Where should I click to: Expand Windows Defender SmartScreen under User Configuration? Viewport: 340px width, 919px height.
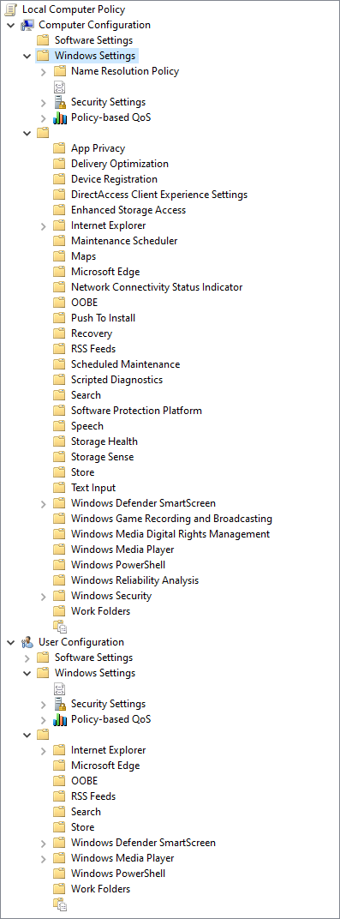click(44, 843)
